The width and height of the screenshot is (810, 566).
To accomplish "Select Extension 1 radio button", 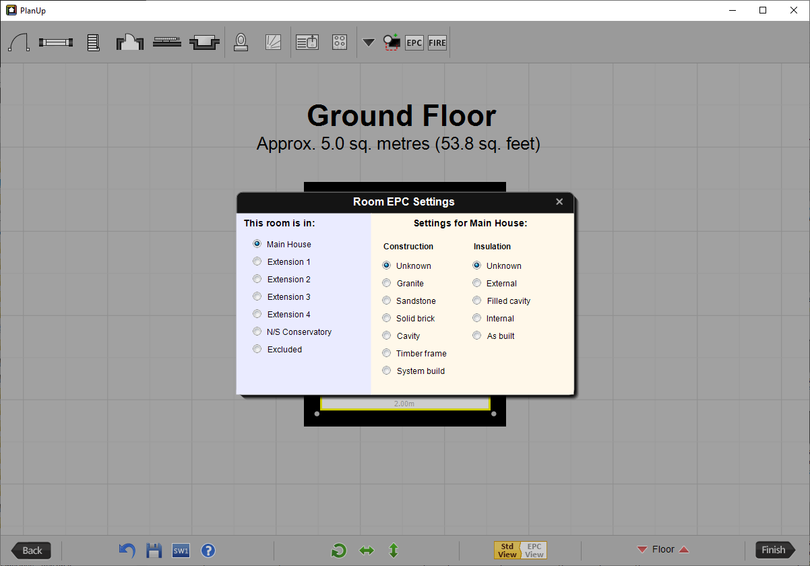I will 257,261.
